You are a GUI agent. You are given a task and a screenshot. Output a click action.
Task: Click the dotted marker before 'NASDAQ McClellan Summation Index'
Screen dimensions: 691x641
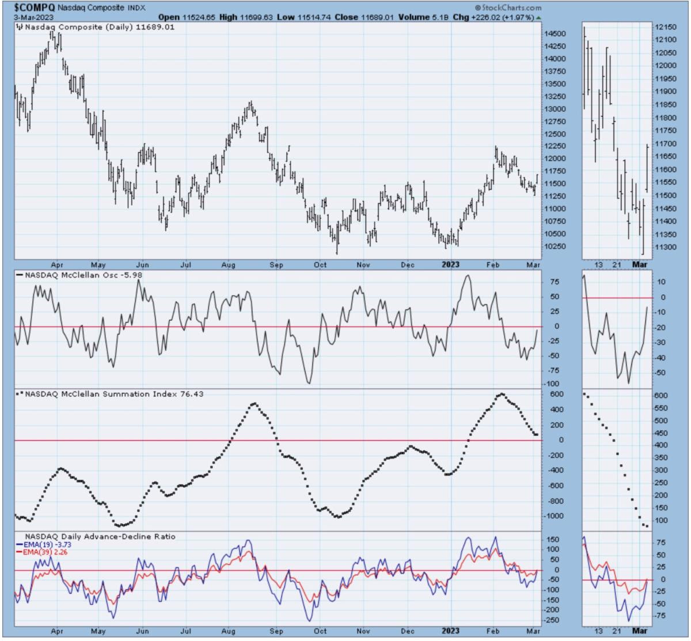(20, 394)
